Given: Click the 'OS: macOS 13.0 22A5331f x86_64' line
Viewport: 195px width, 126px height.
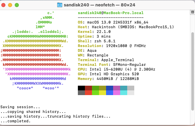Looking at the screenshot, I should click(113, 22).
